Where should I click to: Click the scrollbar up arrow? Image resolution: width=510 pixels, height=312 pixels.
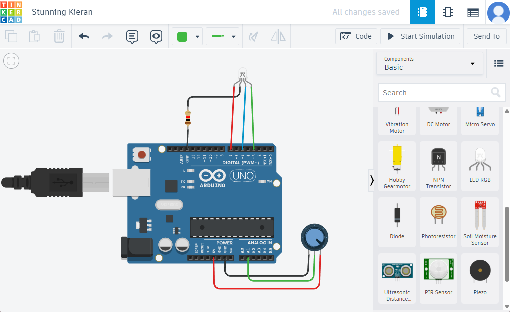pos(507,111)
